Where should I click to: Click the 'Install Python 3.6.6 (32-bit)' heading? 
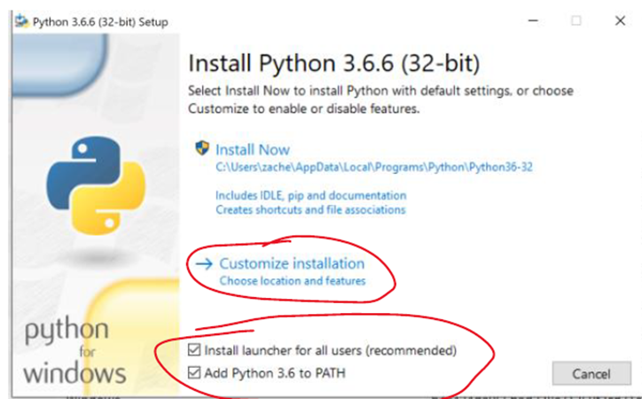tap(333, 64)
